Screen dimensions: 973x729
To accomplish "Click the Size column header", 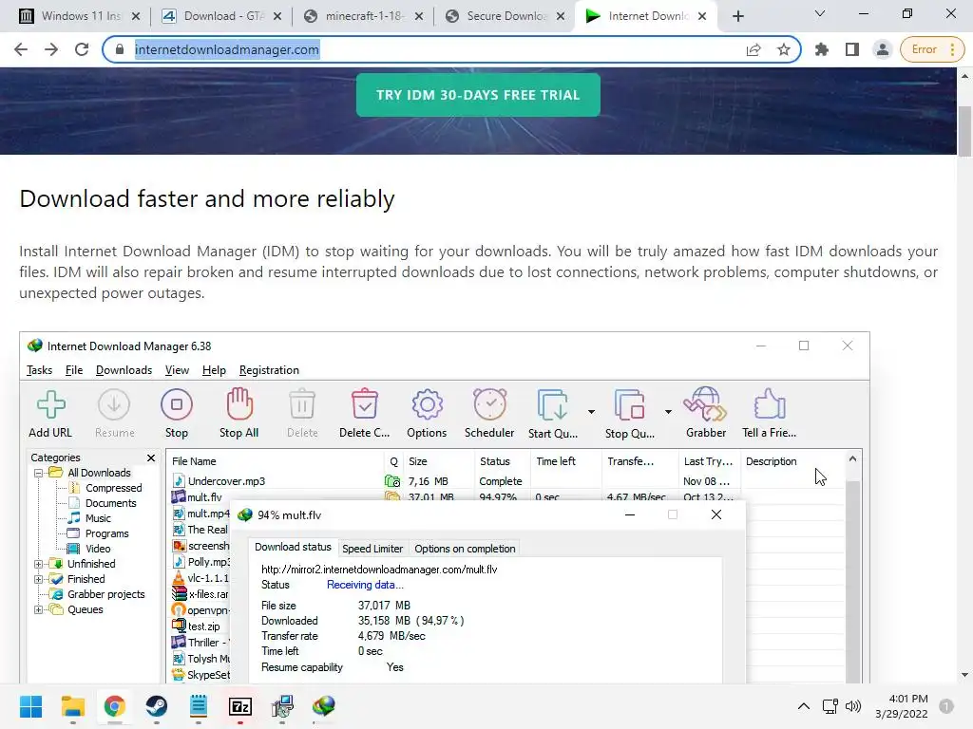I will 438,461.
